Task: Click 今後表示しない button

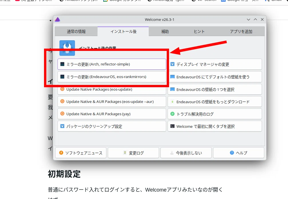Action: (186, 153)
